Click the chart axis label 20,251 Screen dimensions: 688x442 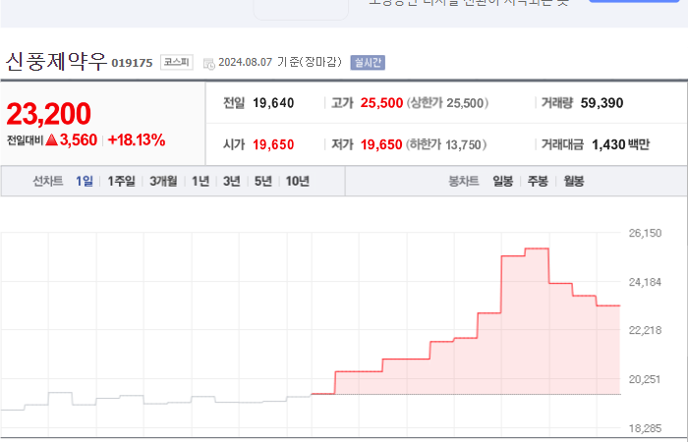point(645,380)
